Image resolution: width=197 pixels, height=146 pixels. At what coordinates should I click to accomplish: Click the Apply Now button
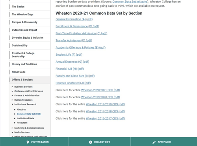(x=164, y=142)
